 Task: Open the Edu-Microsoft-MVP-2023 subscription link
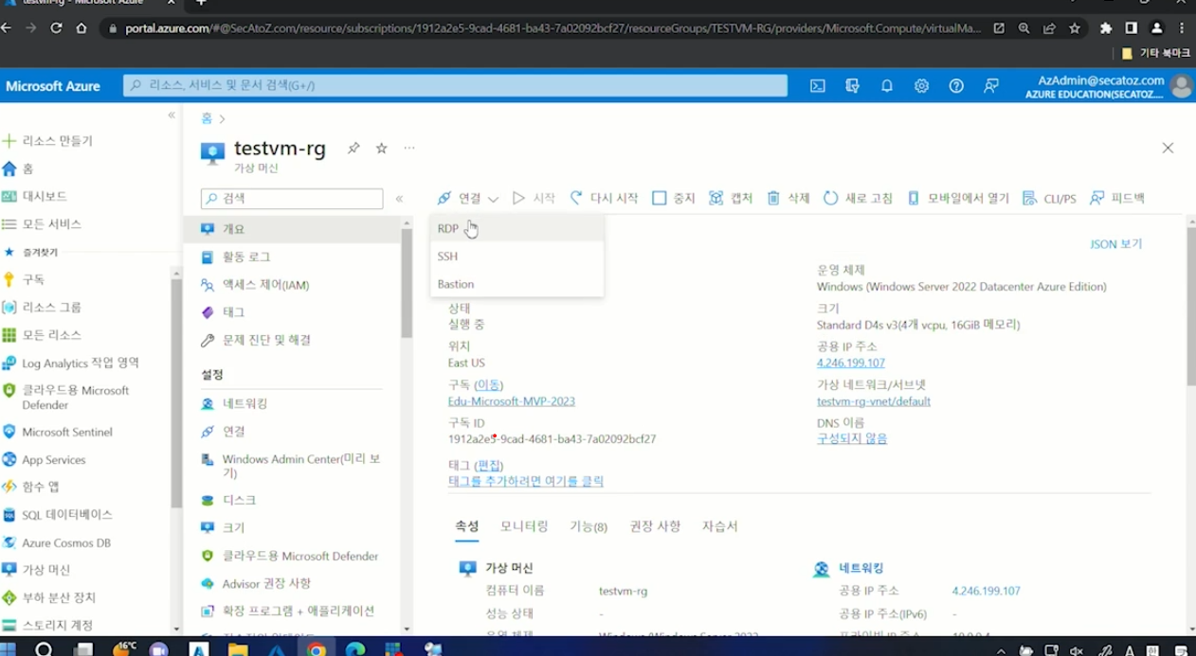[512, 401]
